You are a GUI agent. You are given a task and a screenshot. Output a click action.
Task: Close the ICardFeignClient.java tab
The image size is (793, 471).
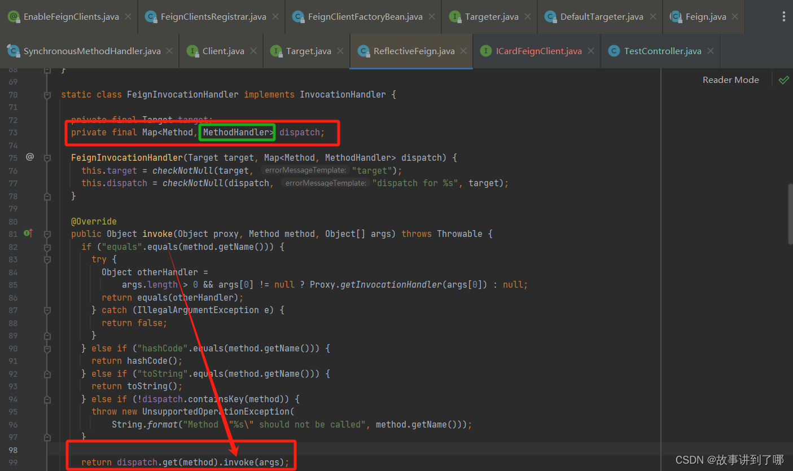tap(590, 51)
